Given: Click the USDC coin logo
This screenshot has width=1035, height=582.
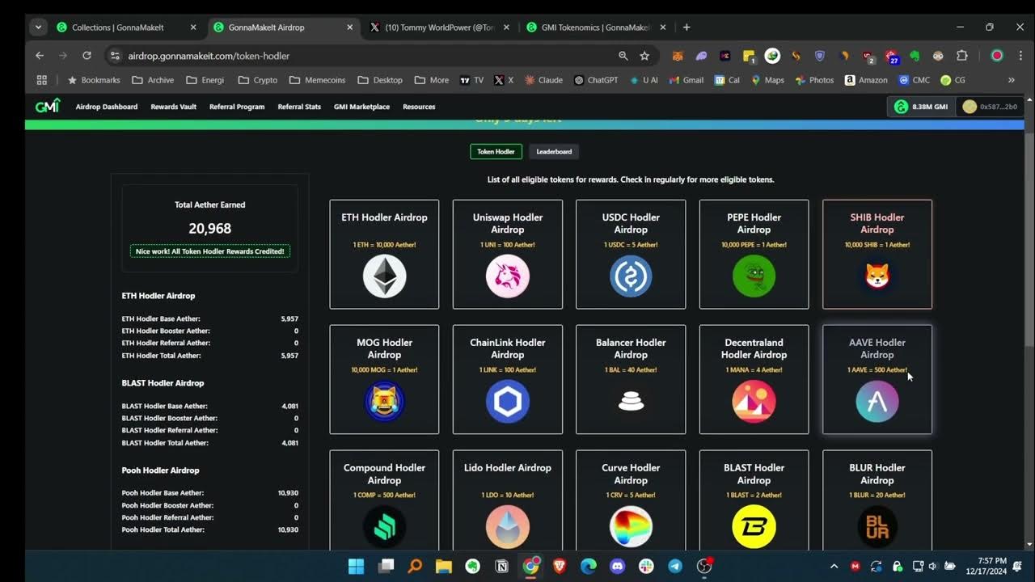Looking at the screenshot, I should coord(631,276).
